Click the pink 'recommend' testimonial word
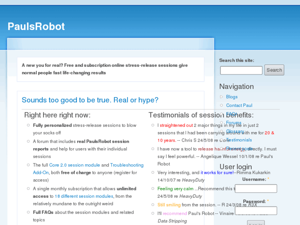Image resolution: width=300 pixels, height=225 pixels. (175, 213)
